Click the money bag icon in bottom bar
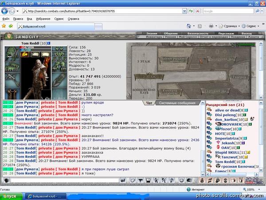Image resolution: width=266 pixels, height=200 pixels. coord(202,180)
